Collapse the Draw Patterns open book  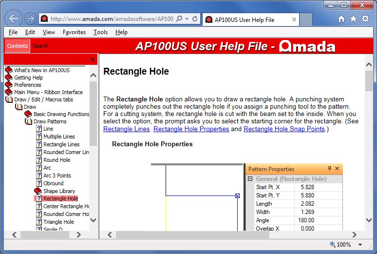coord(28,121)
